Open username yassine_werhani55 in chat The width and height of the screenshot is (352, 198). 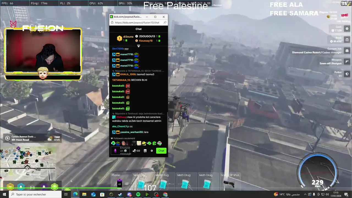pyautogui.click(x=131, y=132)
